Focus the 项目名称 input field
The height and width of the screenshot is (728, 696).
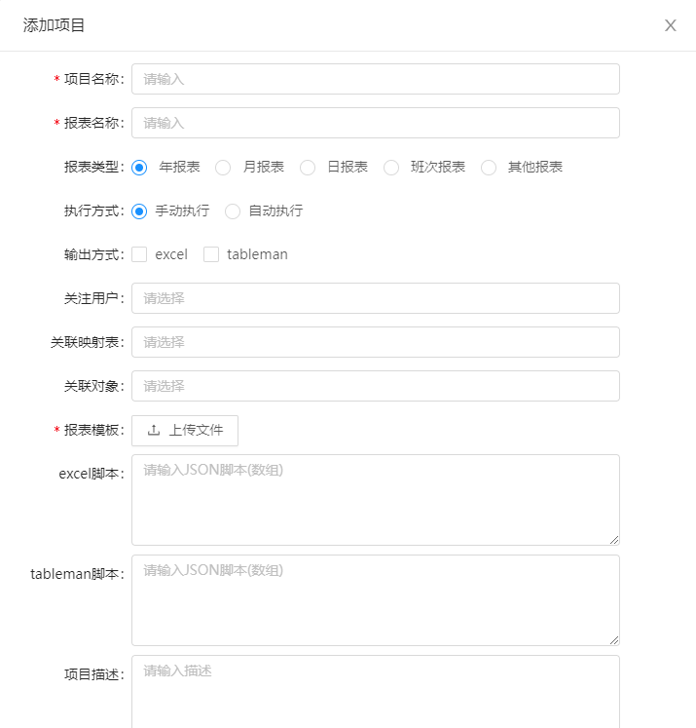[375, 79]
